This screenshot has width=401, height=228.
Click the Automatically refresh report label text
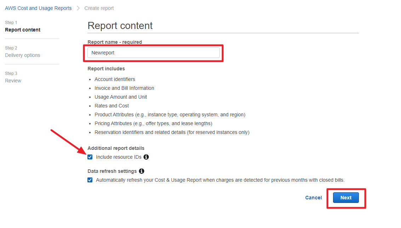(x=220, y=180)
